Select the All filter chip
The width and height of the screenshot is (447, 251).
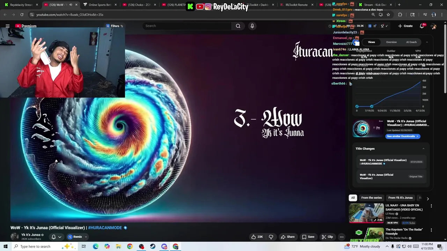pyautogui.click(x=353, y=198)
